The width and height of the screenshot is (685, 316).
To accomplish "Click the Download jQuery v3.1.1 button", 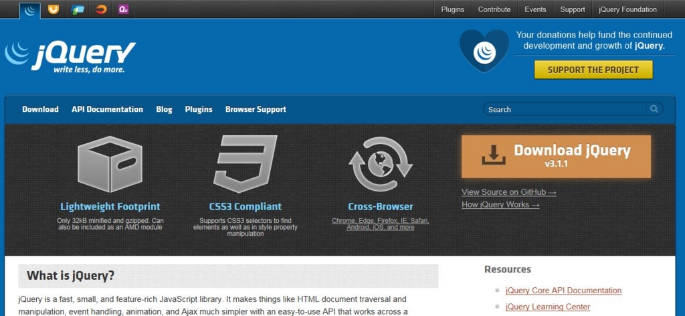I will tap(556, 157).
